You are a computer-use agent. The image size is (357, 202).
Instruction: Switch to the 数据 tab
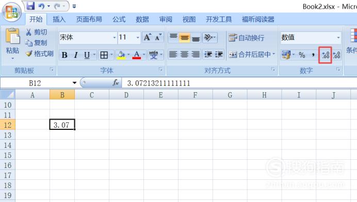tap(142, 20)
